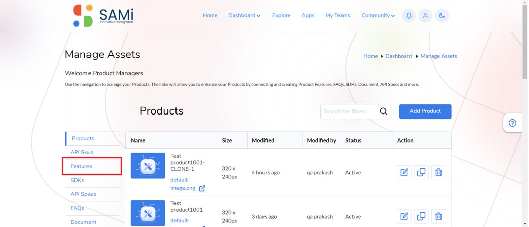Expand the Community dropdown menu
529x227 pixels.
(378, 15)
